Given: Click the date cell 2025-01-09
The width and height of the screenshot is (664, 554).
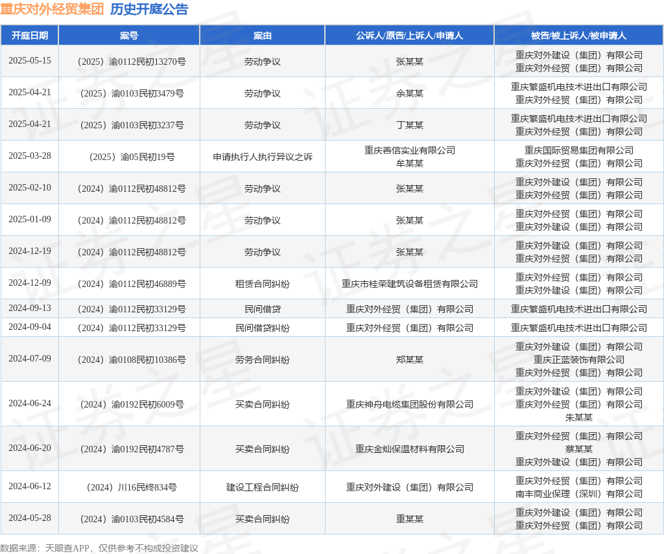Looking at the screenshot, I should 30,219.
